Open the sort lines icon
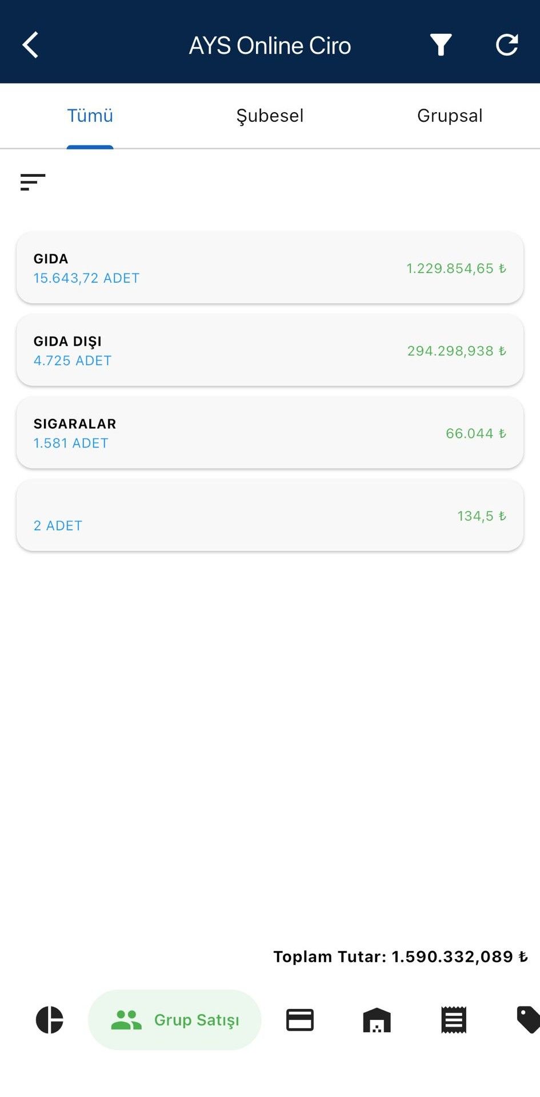 (x=33, y=182)
